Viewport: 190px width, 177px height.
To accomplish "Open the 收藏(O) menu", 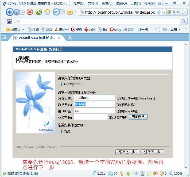I will [x=121, y=3].
